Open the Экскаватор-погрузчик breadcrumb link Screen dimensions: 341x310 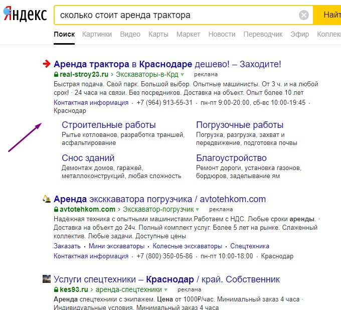(158, 209)
